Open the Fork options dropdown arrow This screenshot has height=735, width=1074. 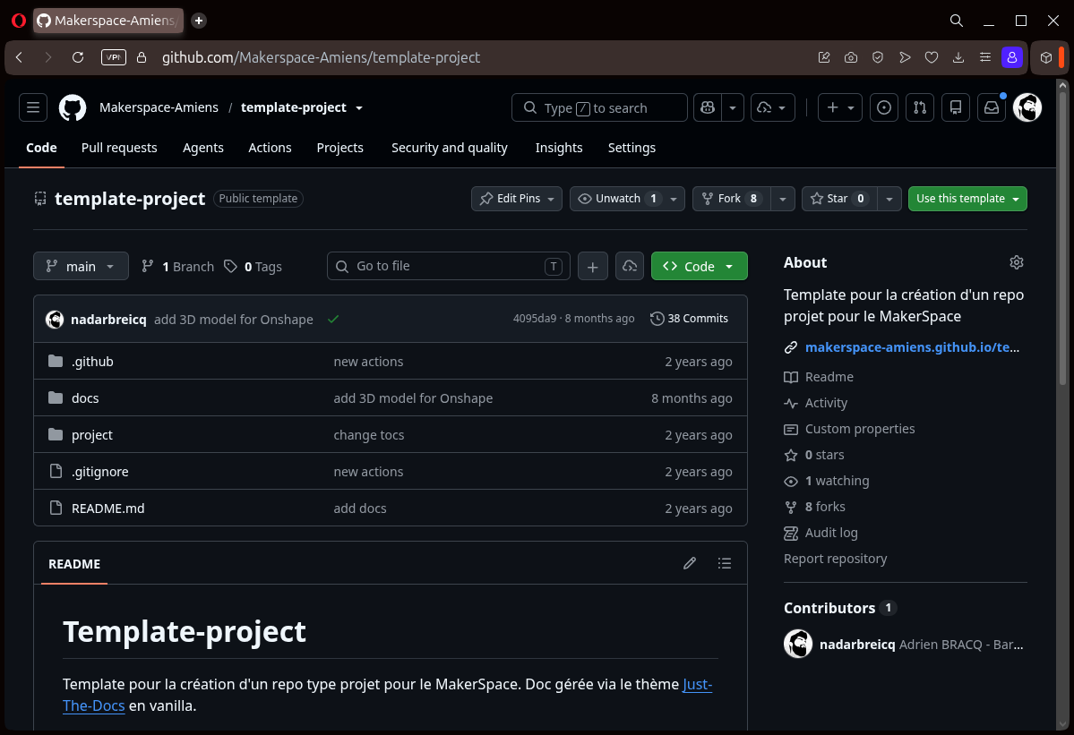tap(783, 199)
